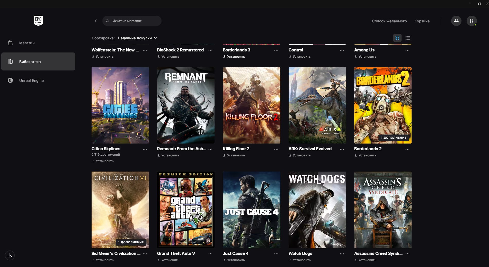Install Borderlands 3 via Установить

coord(234,57)
